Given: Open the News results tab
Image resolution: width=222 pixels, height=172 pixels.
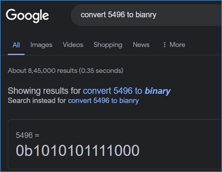Looking at the screenshot, I should click(x=141, y=45).
